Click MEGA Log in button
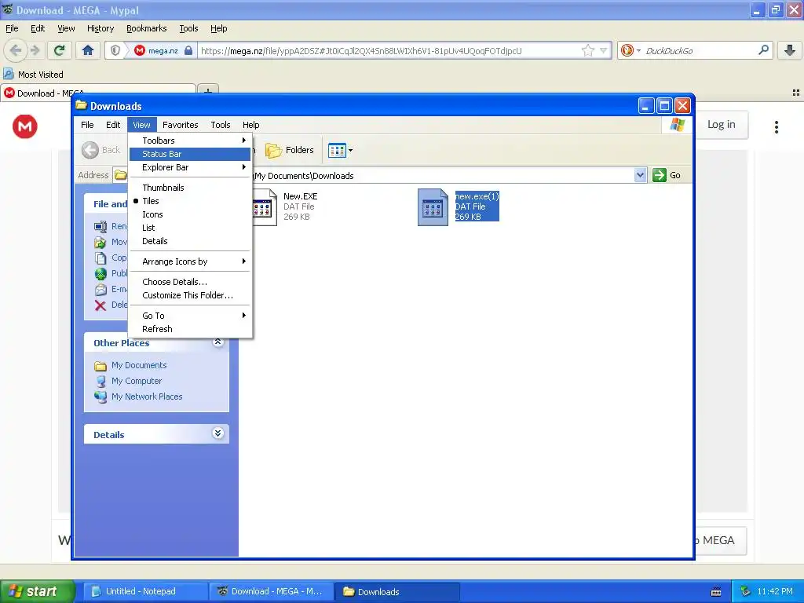 click(x=721, y=125)
